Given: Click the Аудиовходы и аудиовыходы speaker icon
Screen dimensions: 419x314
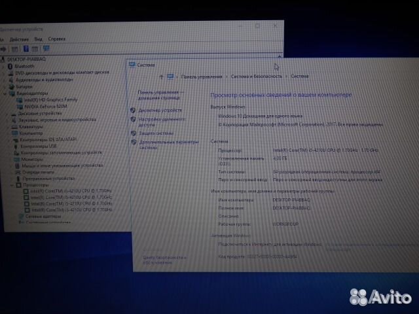Looking at the screenshot, I should 11,80.
